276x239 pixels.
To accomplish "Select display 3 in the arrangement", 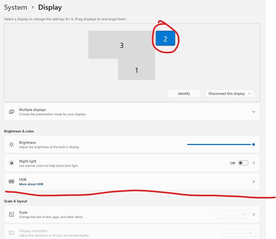I will (122, 45).
